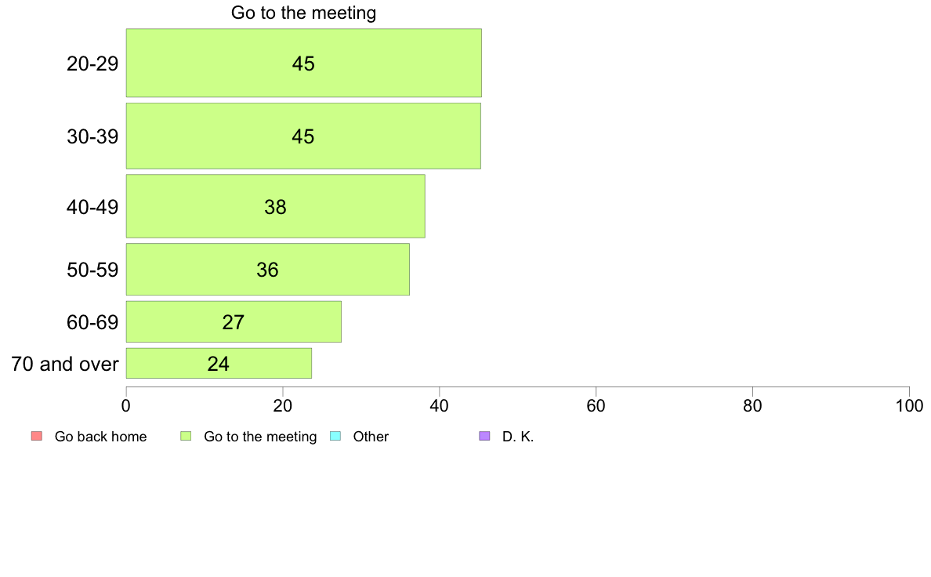Viewport: 931px width, 577px height.
Task: Click the 70 and over axis label
Action: (x=65, y=364)
